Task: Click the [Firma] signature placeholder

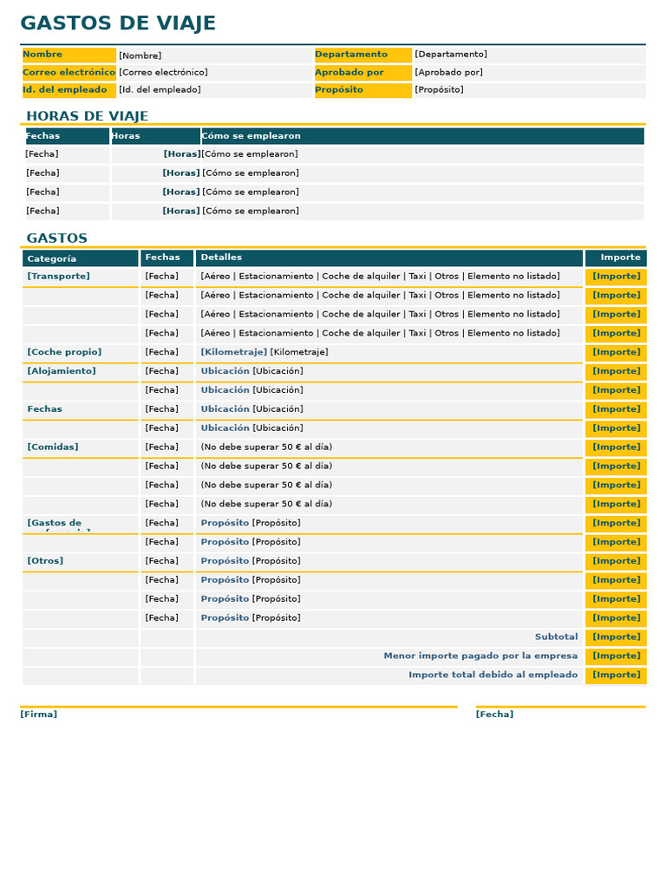Action: coord(38,715)
